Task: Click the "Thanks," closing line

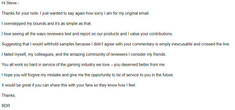Action: tap(9, 95)
